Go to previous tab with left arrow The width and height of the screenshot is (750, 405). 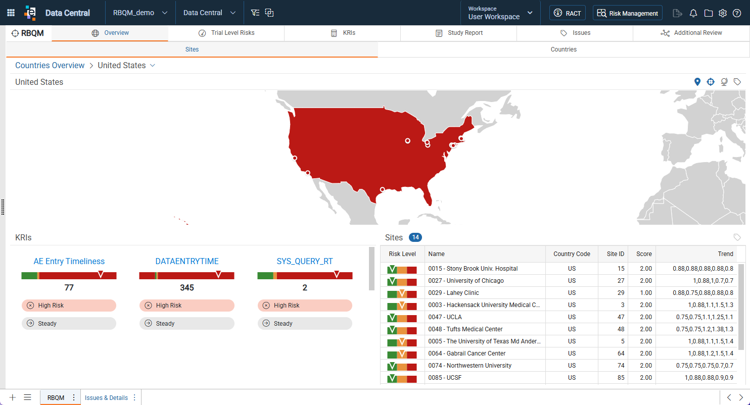(x=728, y=397)
